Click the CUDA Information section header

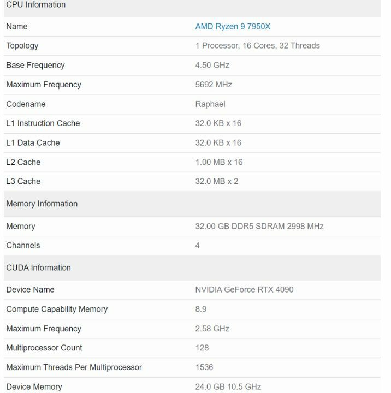pos(38,267)
